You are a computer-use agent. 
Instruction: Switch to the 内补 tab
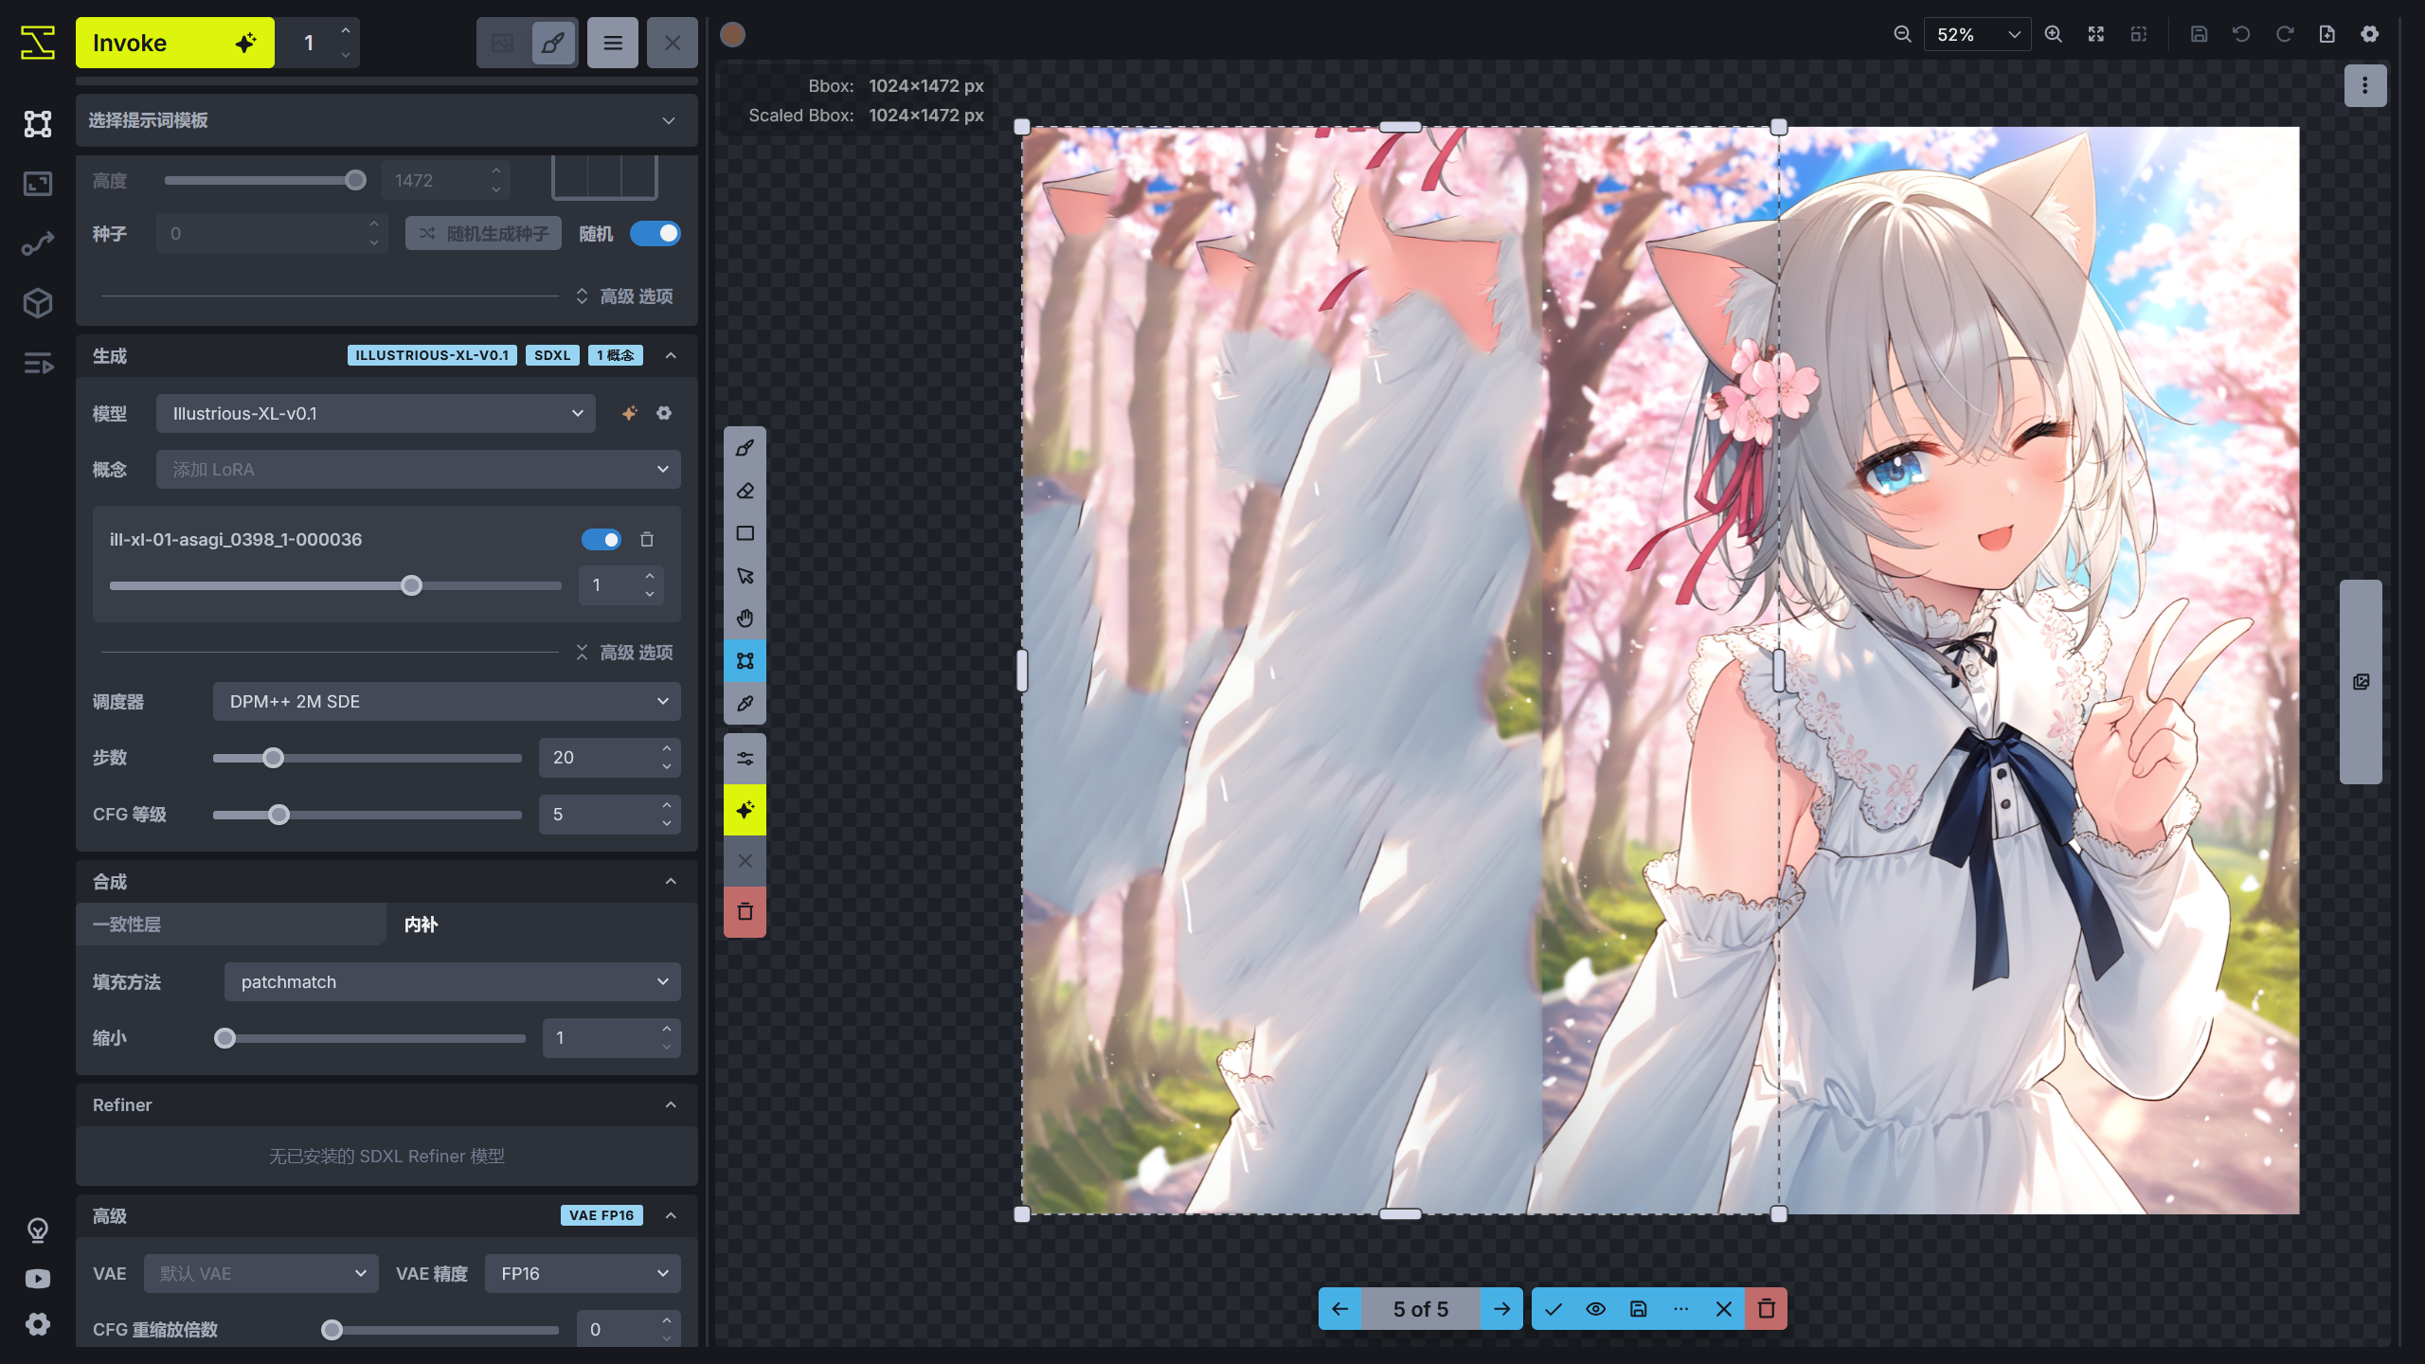click(x=421, y=924)
